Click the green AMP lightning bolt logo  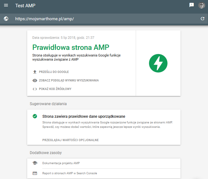click(x=158, y=63)
